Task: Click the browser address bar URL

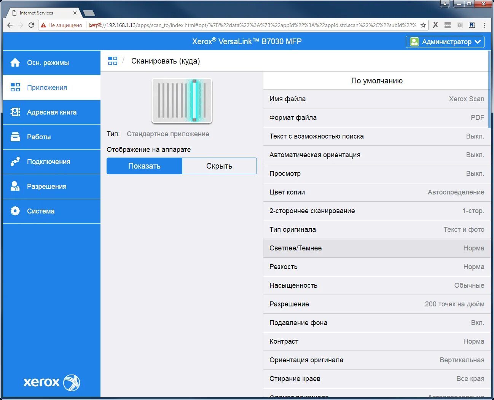Action: point(253,25)
